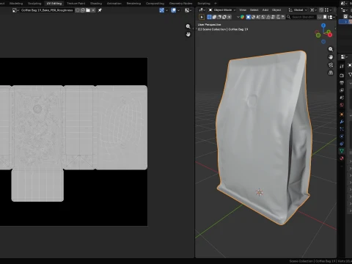Choose the subtract-selection mode icon

point(219,17)
